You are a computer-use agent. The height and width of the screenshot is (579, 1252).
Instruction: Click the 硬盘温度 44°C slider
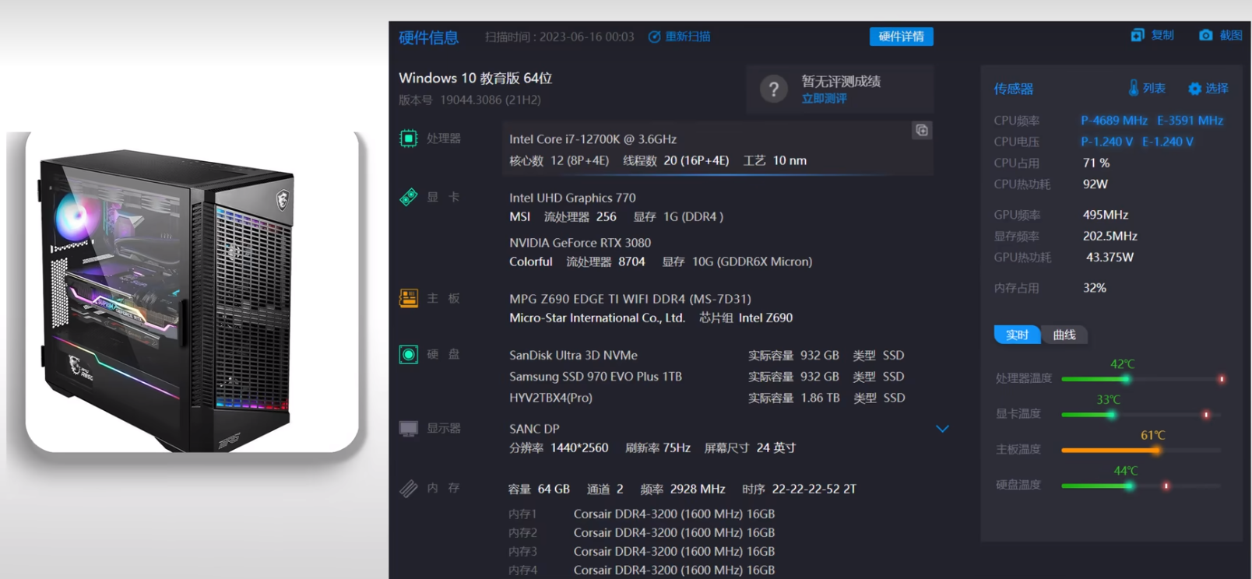pos(1142,486)
